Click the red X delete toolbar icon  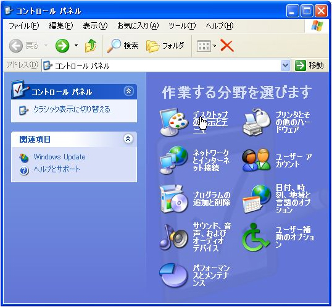click(227, 46)
